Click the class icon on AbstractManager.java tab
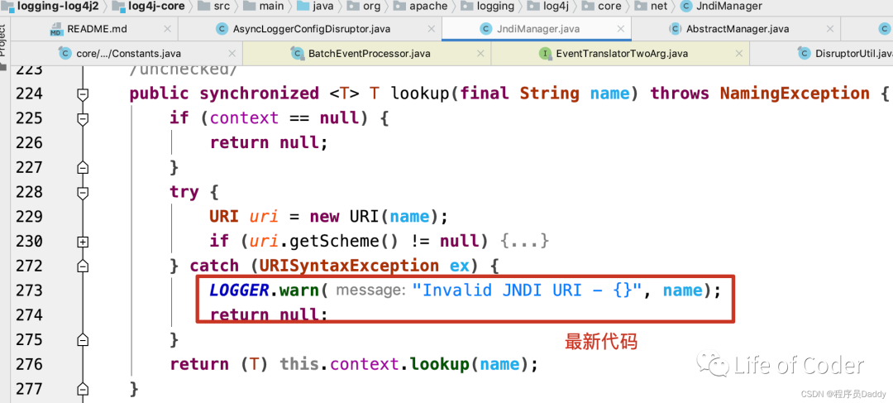Viewport: 893px width, 403px height. click(x=676, y=29)
